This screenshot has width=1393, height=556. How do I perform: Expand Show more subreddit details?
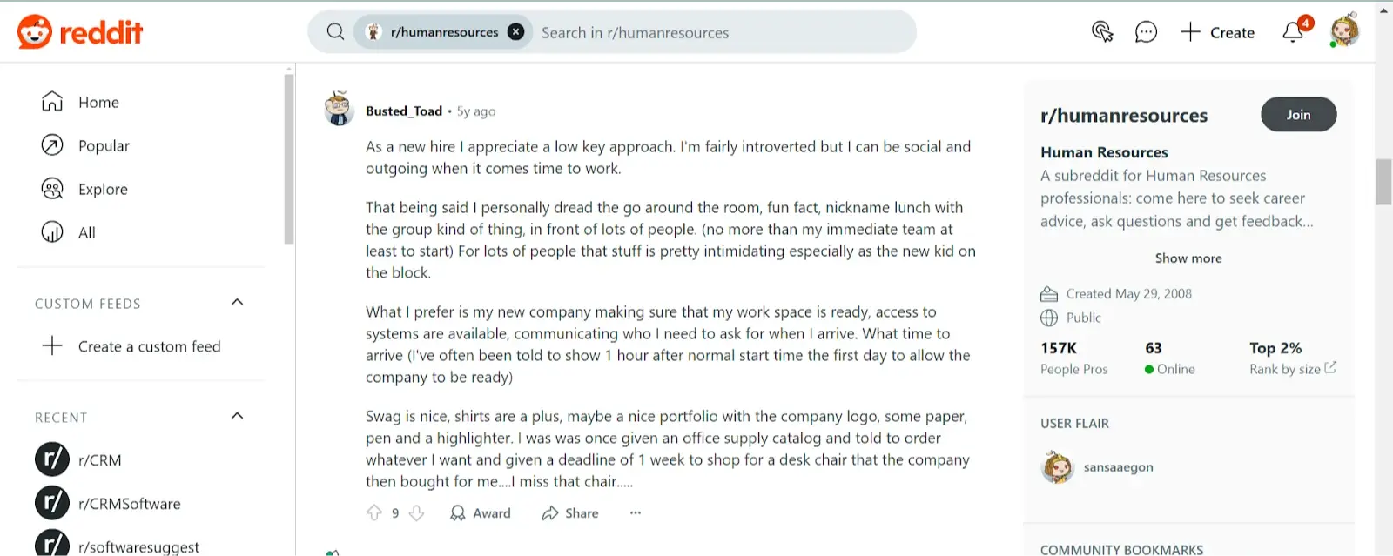click(1188, 258)
